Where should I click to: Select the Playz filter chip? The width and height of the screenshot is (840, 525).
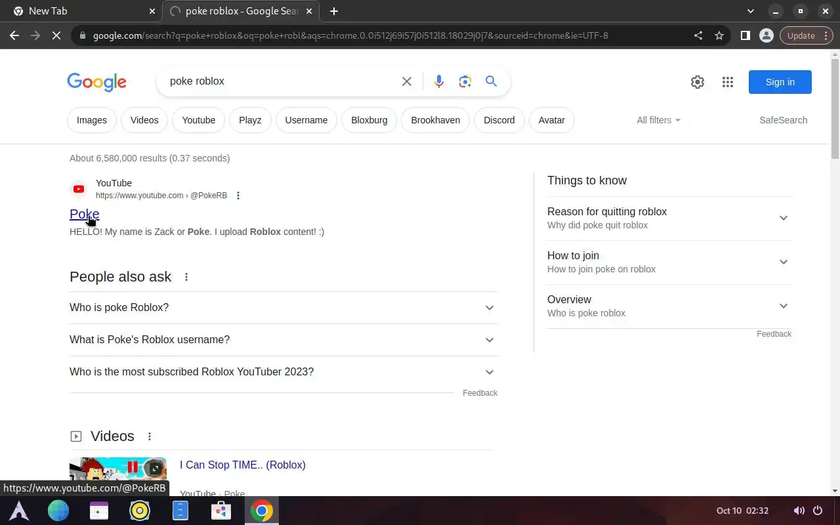(x=250, y=120)
